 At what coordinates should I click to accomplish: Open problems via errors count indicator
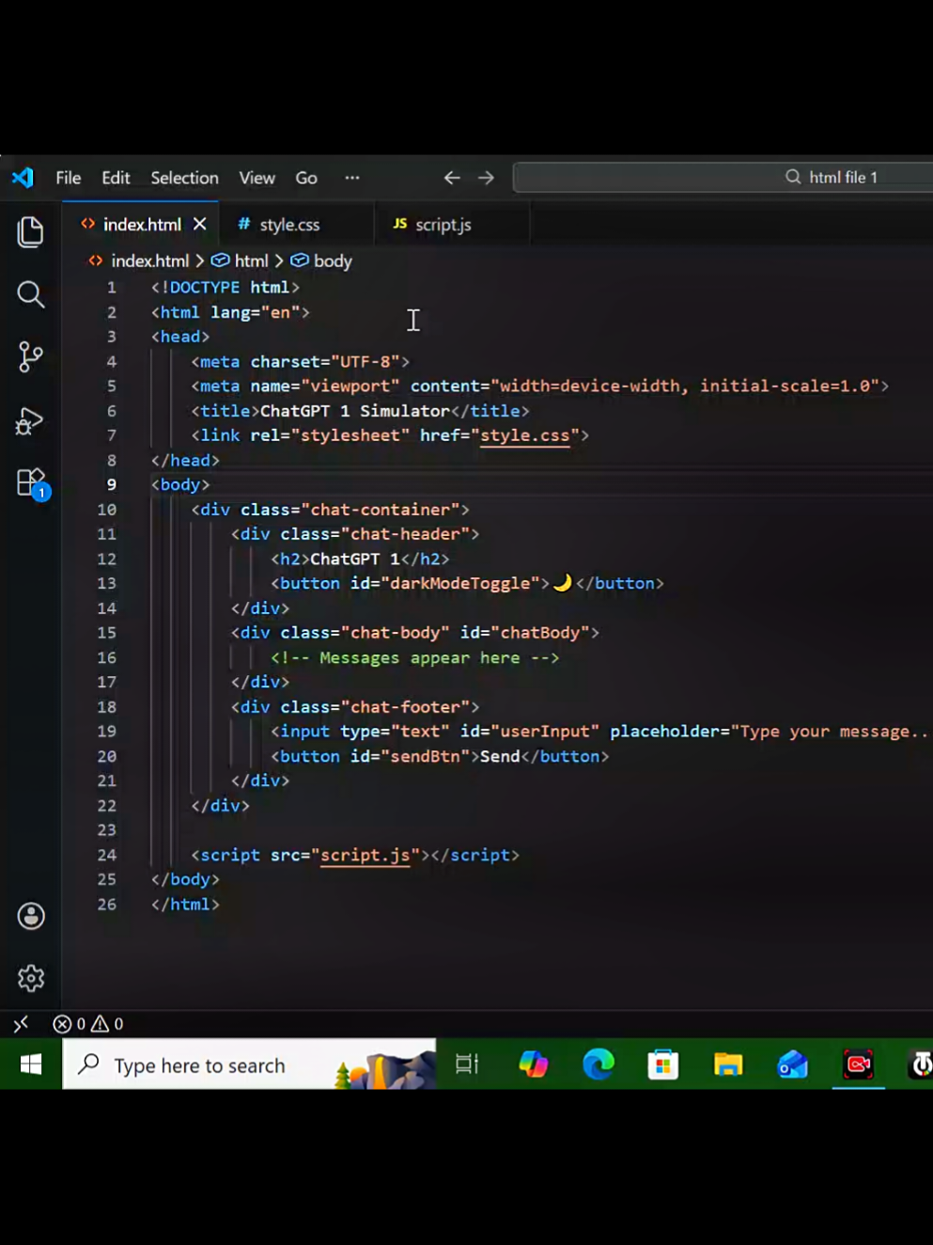click(x=69, y=1024)
